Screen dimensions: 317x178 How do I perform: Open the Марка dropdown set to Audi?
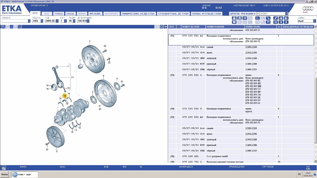(314, 21)
